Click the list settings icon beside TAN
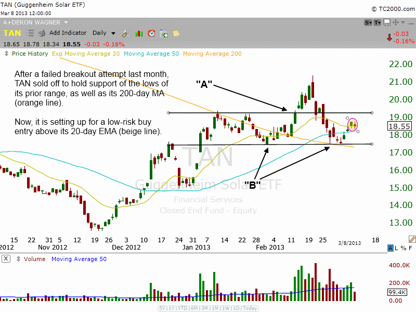The width and height of the screenshot is (416, 312). coord(30,33)
